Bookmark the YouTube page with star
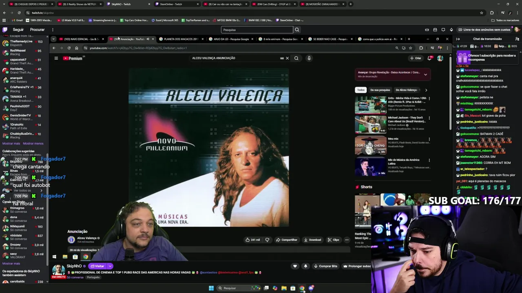The width and height of the screenshot is (522, 293). [410, 48]
